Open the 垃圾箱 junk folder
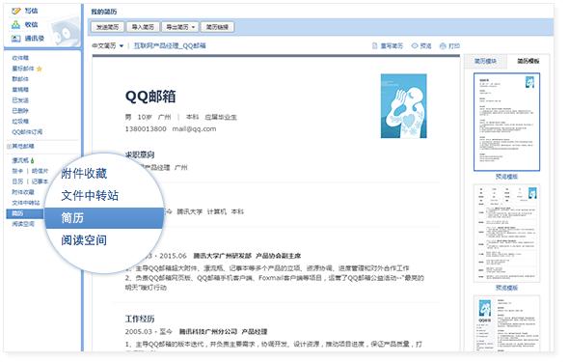Viewport: 569px width, 362px height. pyautogui.click(x=20, y=122)
